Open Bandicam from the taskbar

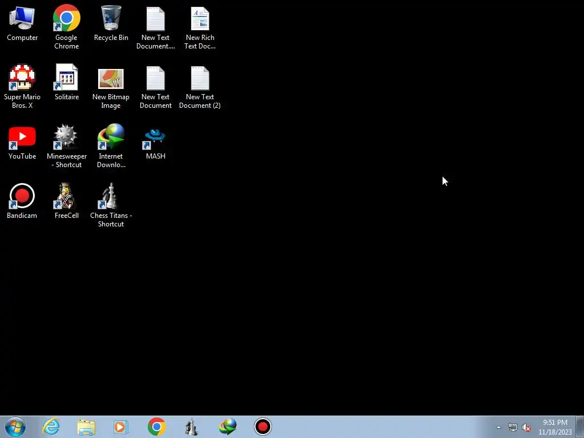262,427
